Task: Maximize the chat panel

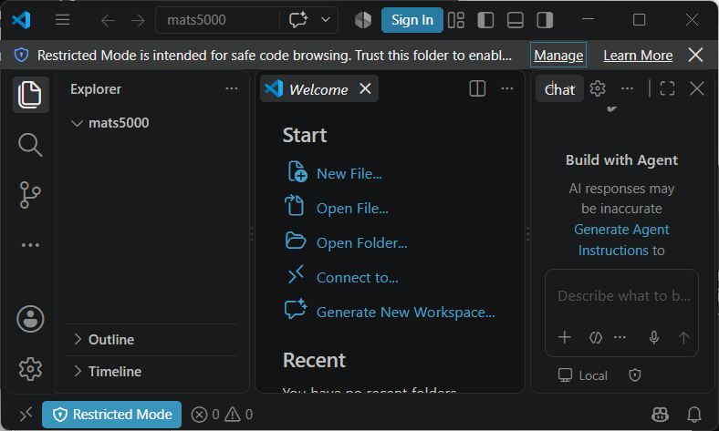Action: [667, 88]
